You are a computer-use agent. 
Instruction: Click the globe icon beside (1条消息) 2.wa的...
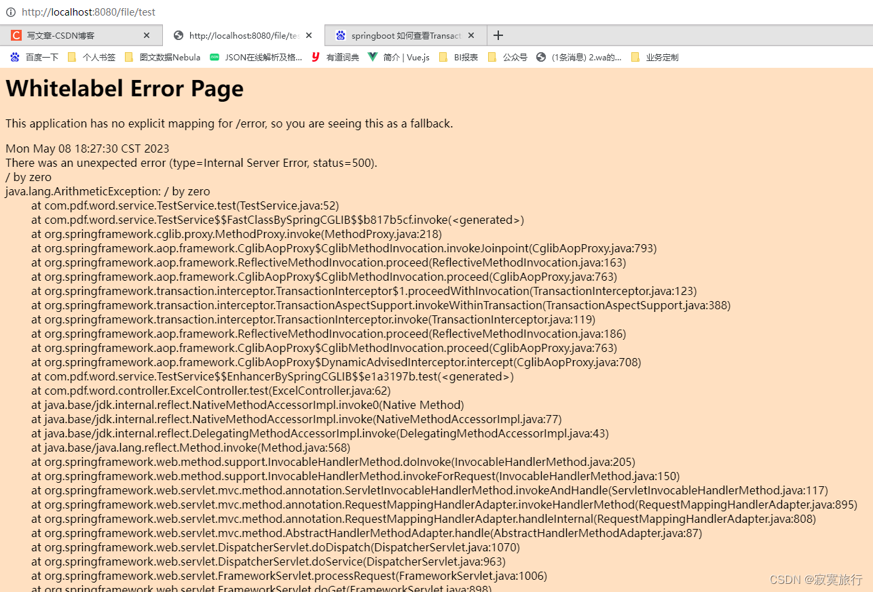tap(541, 58)
